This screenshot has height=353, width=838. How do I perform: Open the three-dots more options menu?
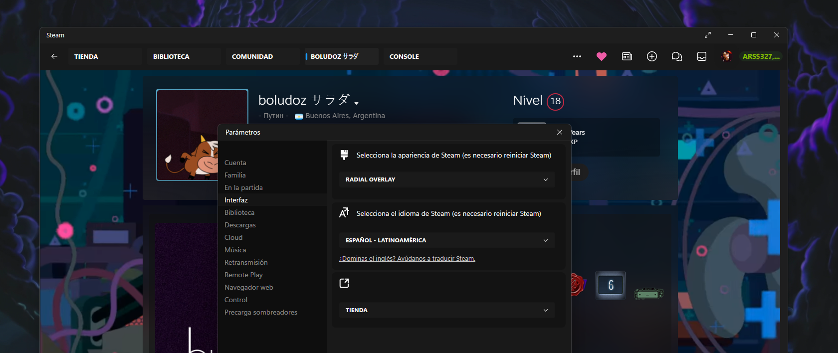(577, 56)
